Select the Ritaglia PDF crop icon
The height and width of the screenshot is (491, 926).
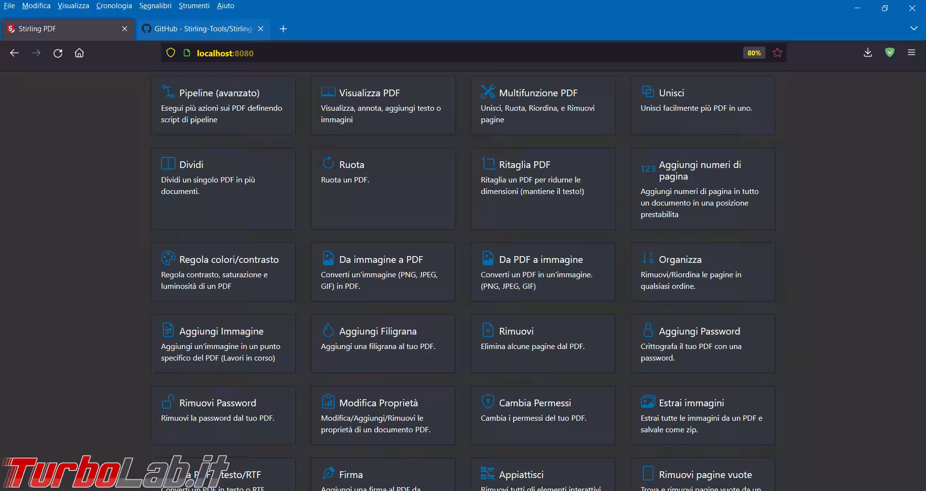(488, 163)
